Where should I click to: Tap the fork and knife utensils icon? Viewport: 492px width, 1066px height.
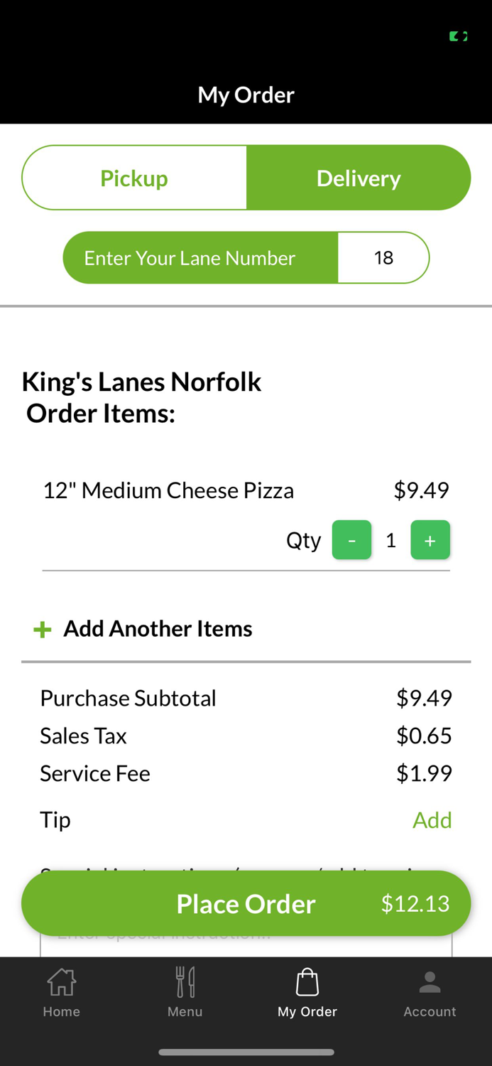(x=185, y=979)
